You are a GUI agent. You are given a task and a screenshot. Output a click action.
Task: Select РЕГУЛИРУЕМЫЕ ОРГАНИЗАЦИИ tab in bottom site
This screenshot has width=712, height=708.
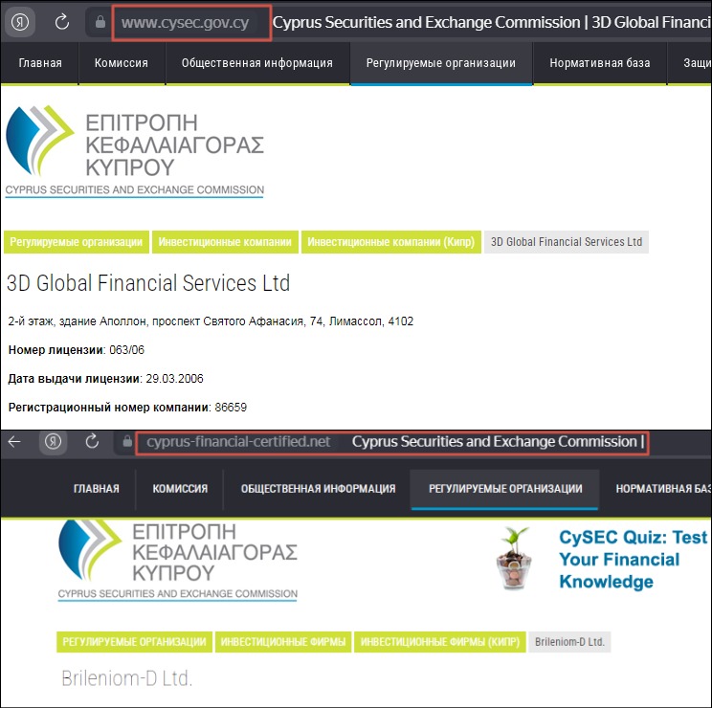tap(505, 489)
